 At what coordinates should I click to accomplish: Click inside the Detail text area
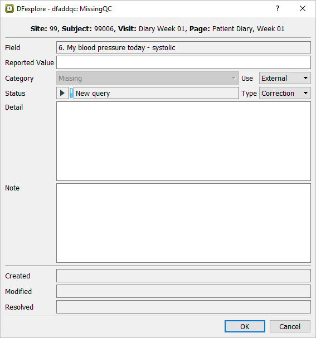183,141
